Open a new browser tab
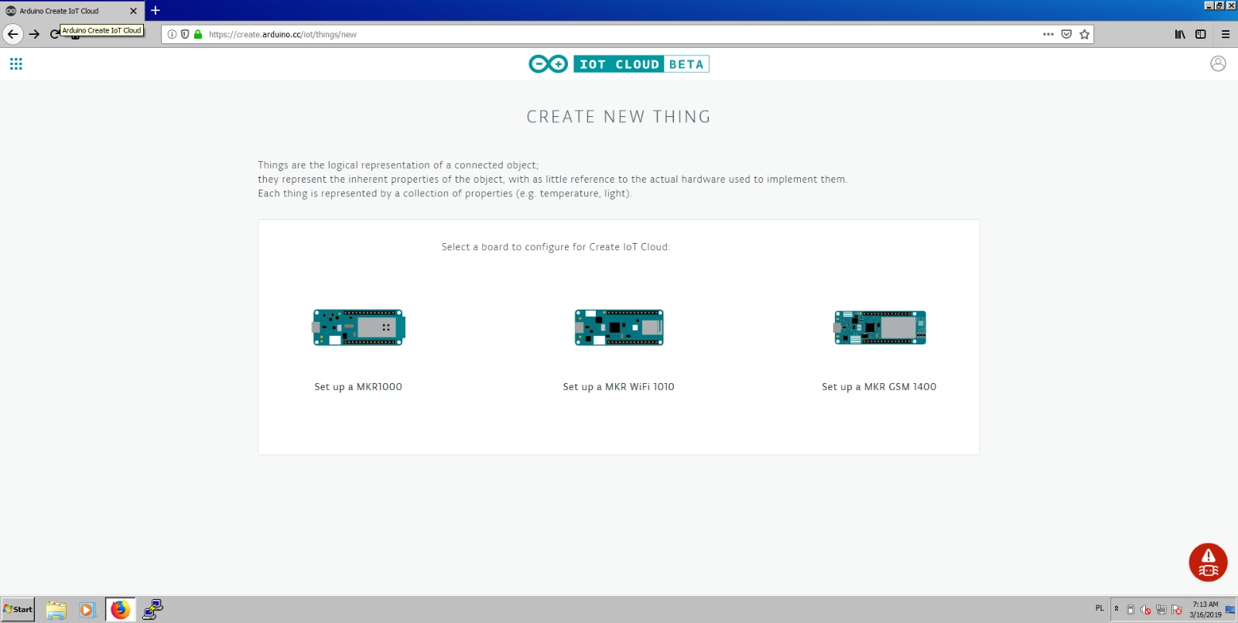Image resolution: width=1238 pixels, height=623 pixels. pos(156,11)
